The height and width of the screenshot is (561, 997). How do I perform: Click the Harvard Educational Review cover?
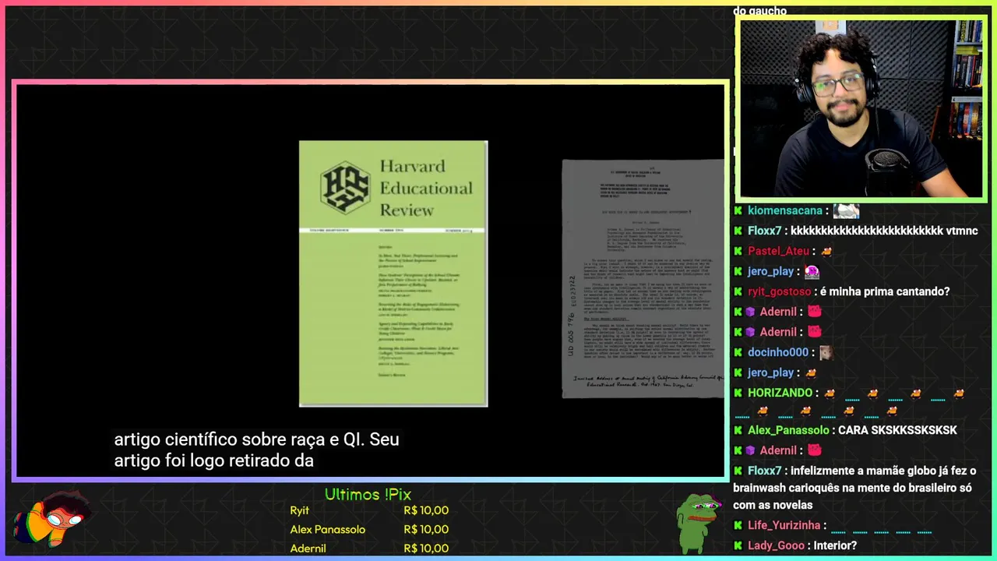coord(393,273)
